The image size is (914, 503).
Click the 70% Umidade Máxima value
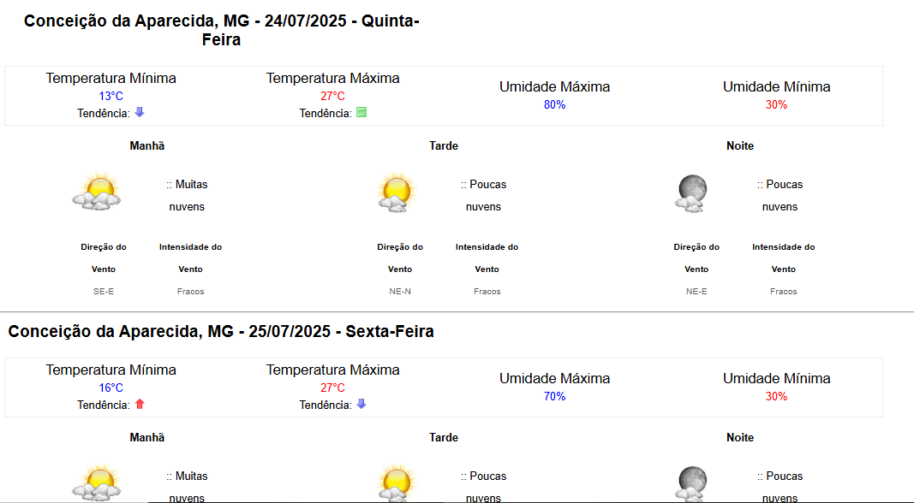554,396
